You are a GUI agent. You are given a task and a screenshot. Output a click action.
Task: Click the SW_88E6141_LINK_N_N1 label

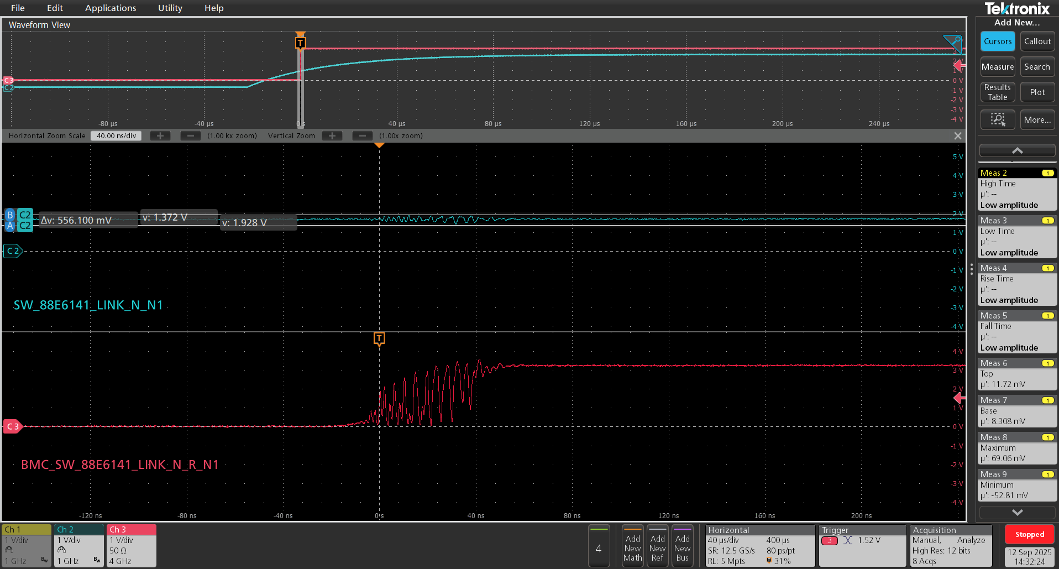(x=88, y=305)
